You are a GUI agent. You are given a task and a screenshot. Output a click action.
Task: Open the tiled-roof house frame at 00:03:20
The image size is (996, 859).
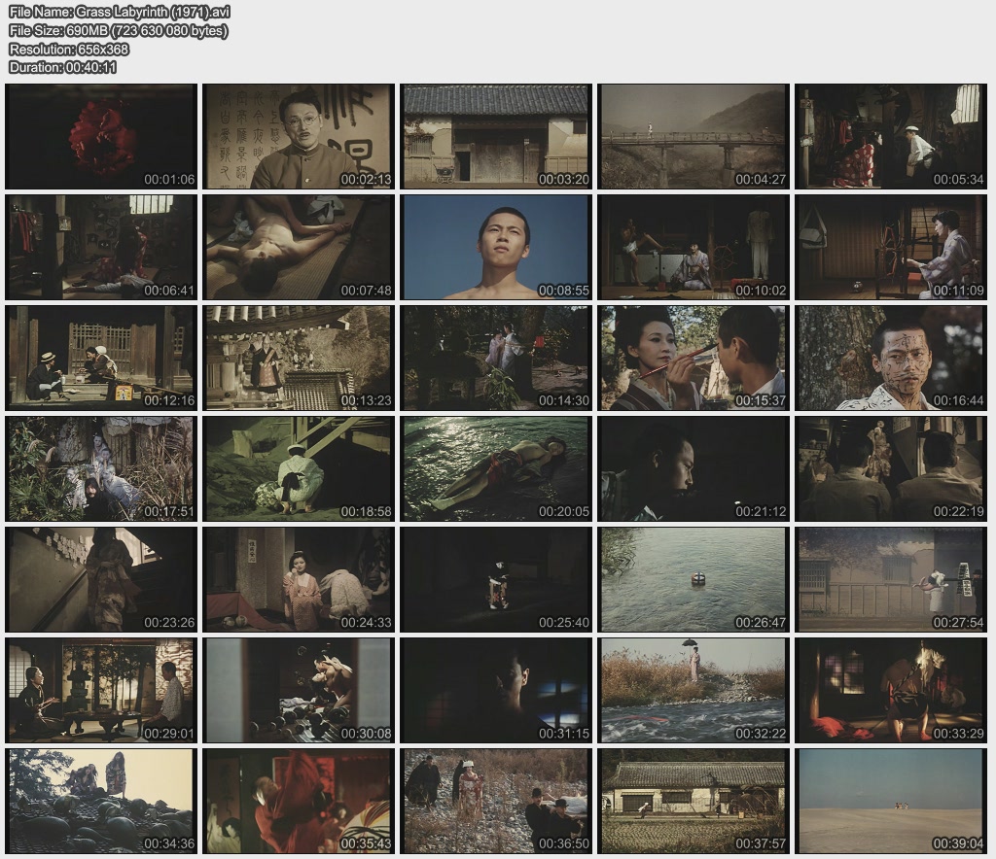(x=496, y=136)
